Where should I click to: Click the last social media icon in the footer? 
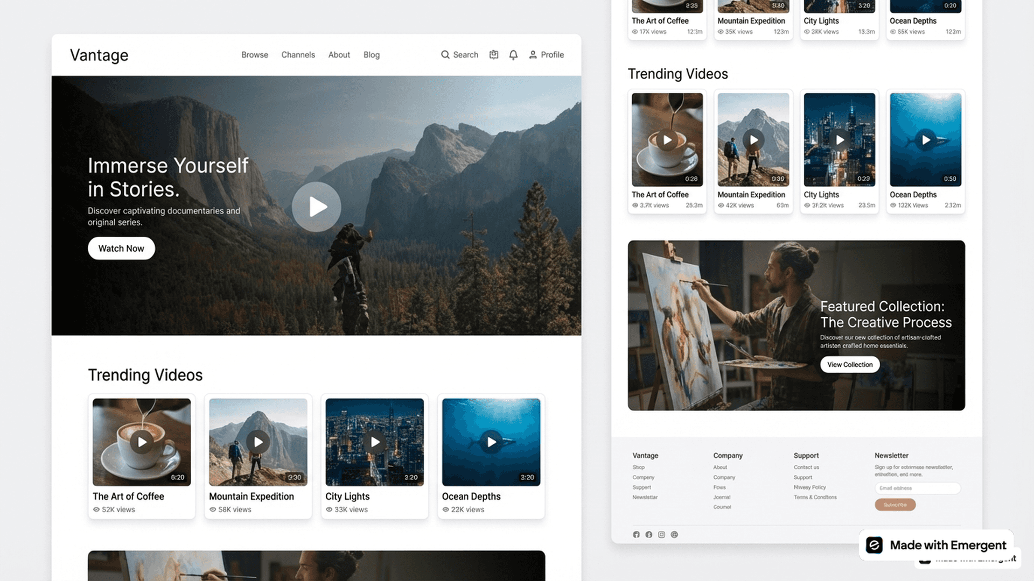pos(674,534)
